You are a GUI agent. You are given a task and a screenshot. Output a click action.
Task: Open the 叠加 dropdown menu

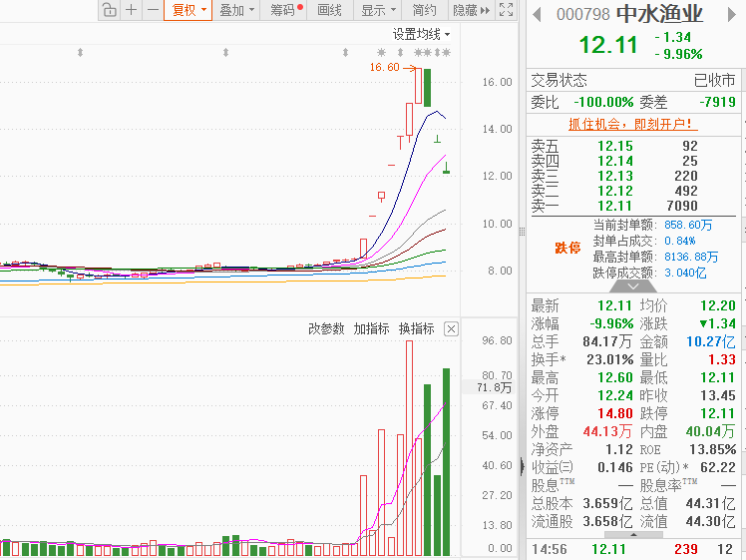click(236, 10)
